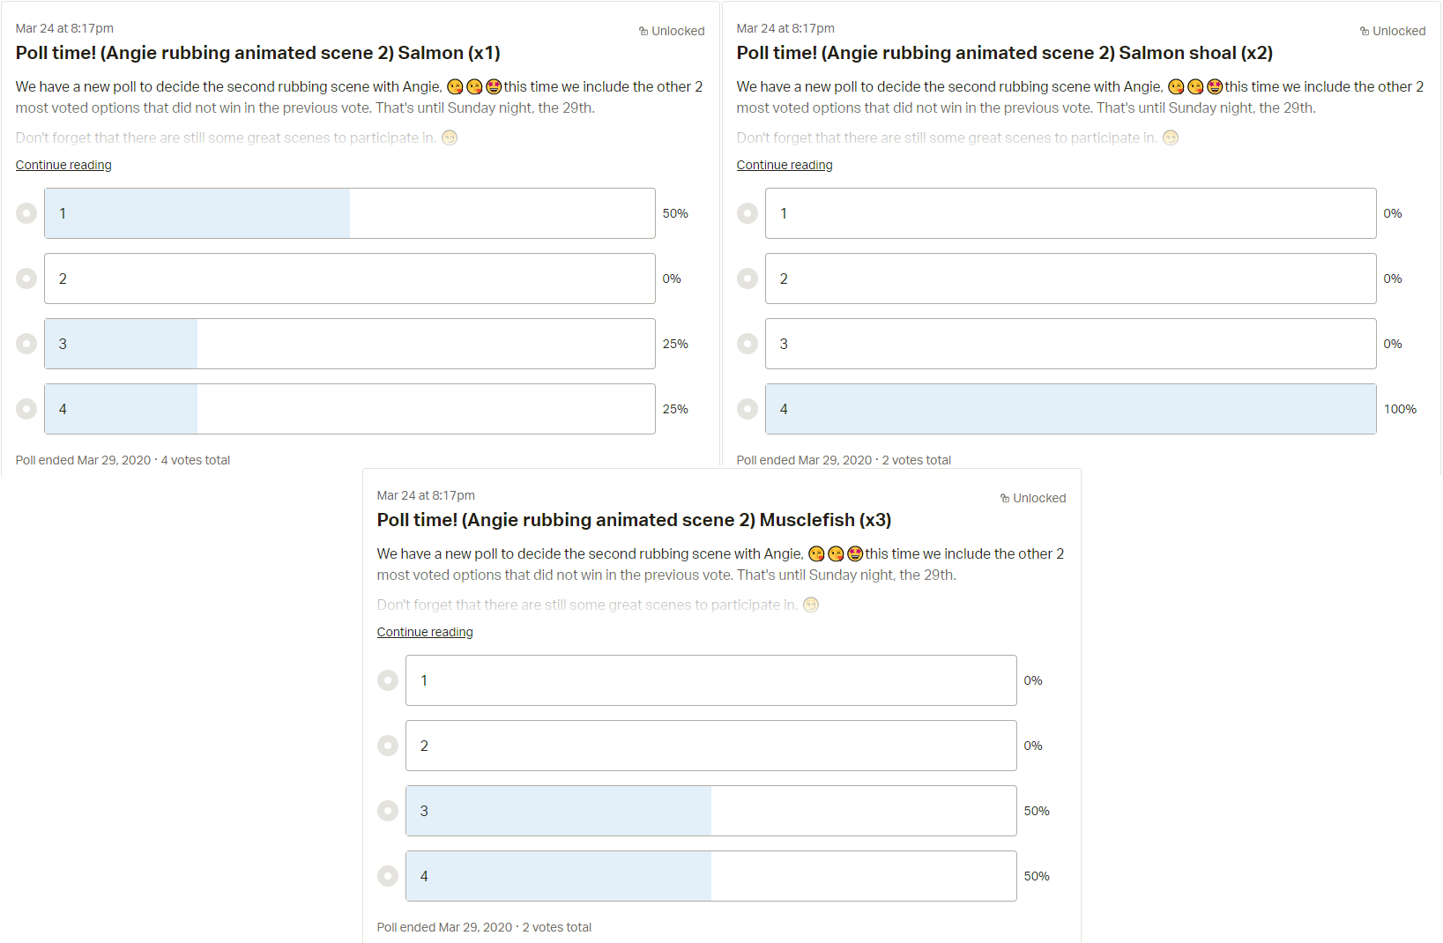Select radio button for option 1 in Salmon x1 poll
This screenshot has width=1443, height=943.
point(26,213)
